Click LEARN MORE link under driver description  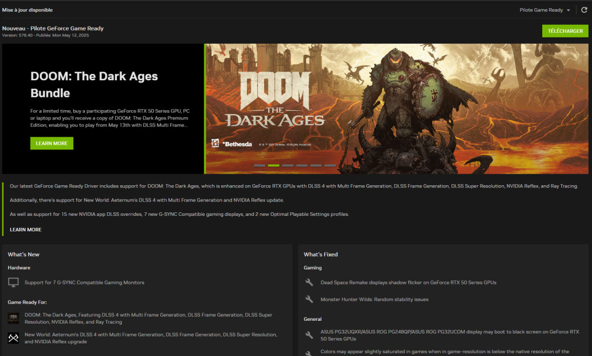click(x=25, y=230)
